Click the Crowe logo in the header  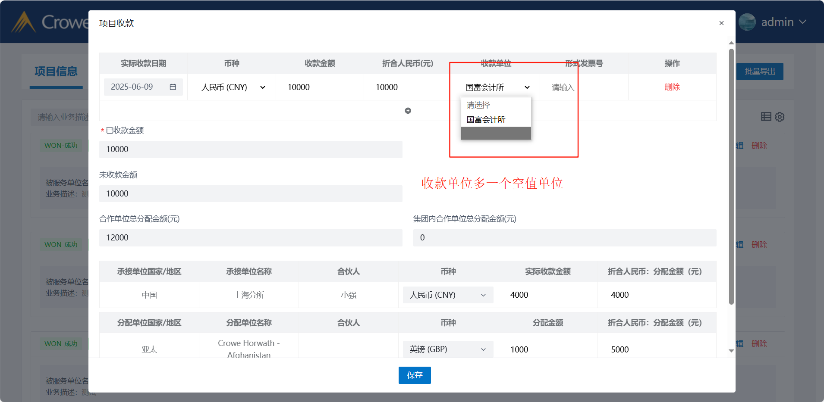pyautogui.click(x=50, y=22)
